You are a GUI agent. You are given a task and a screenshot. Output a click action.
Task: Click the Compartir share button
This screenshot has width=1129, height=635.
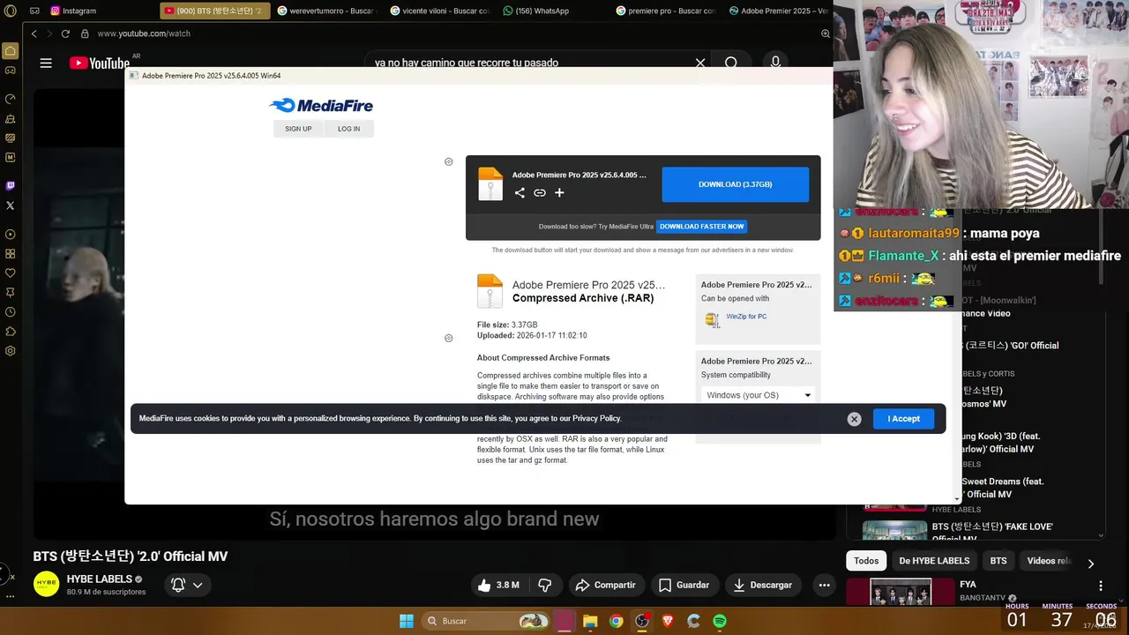605,585
